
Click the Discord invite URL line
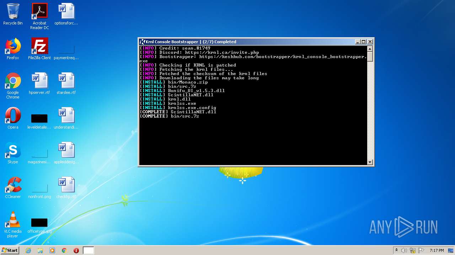tap(199, 52)
